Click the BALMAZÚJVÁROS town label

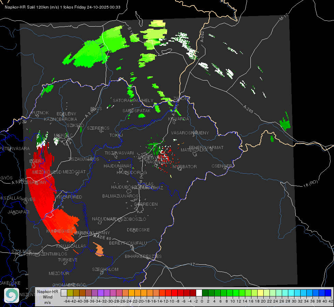120,196
